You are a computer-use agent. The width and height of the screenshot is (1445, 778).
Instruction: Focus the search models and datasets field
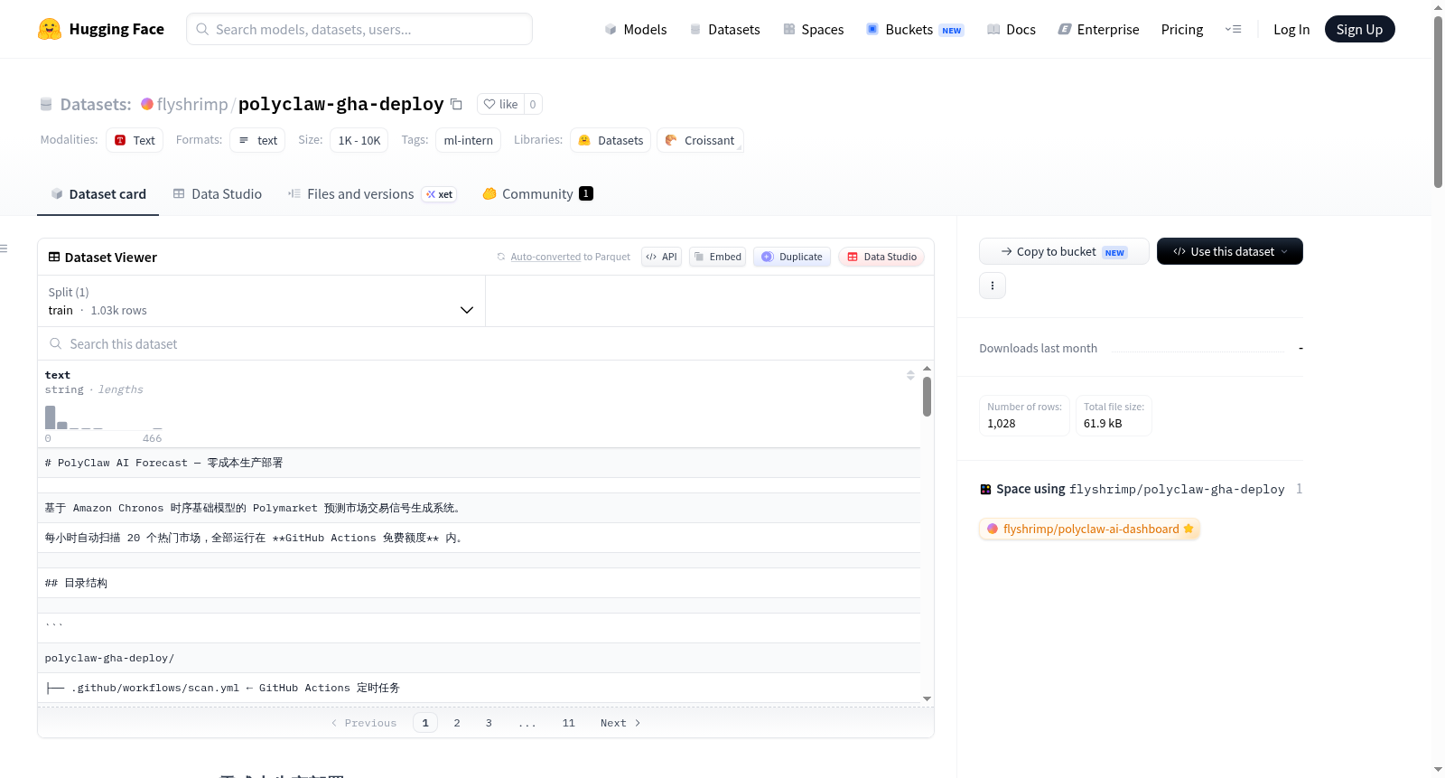359,29
